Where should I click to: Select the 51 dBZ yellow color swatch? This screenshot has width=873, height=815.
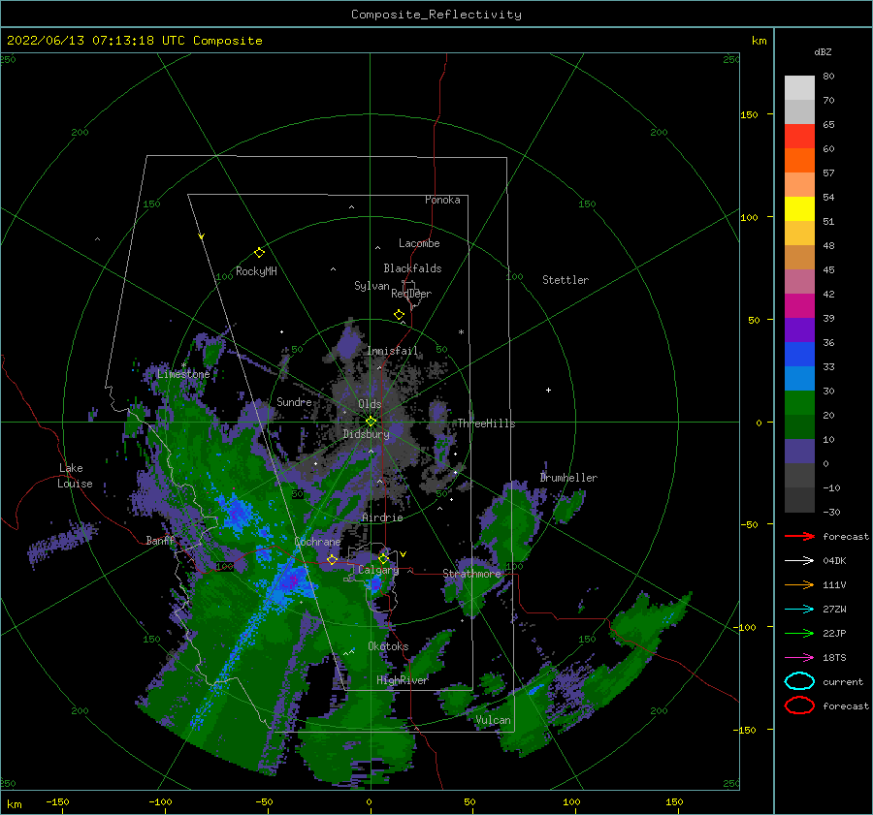click(x=799, y=208)
